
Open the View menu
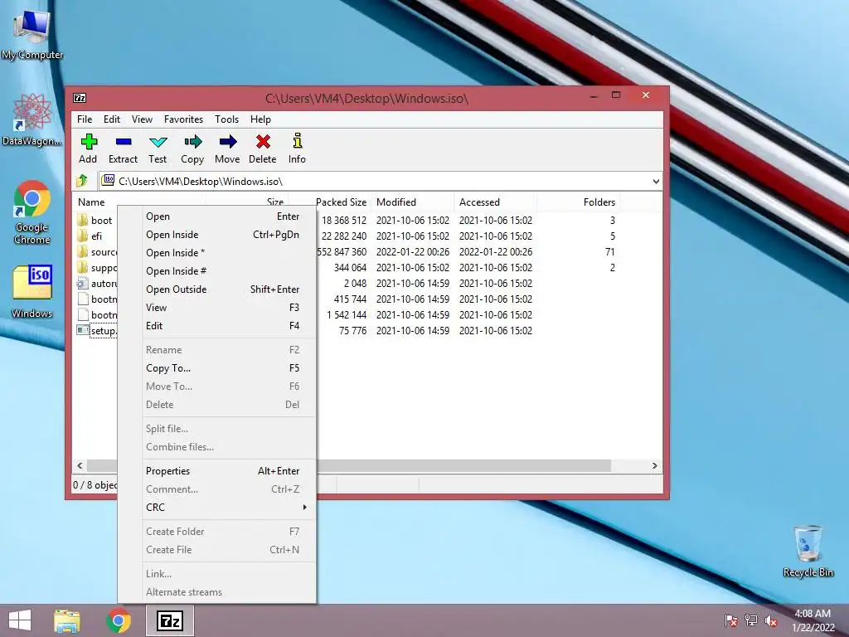point(142,119)
